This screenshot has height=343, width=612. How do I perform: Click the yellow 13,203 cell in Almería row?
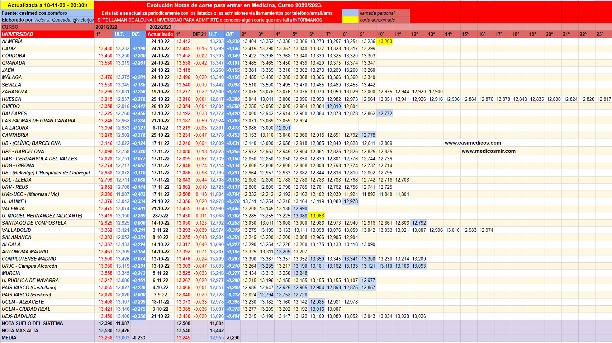click(385, 41)
